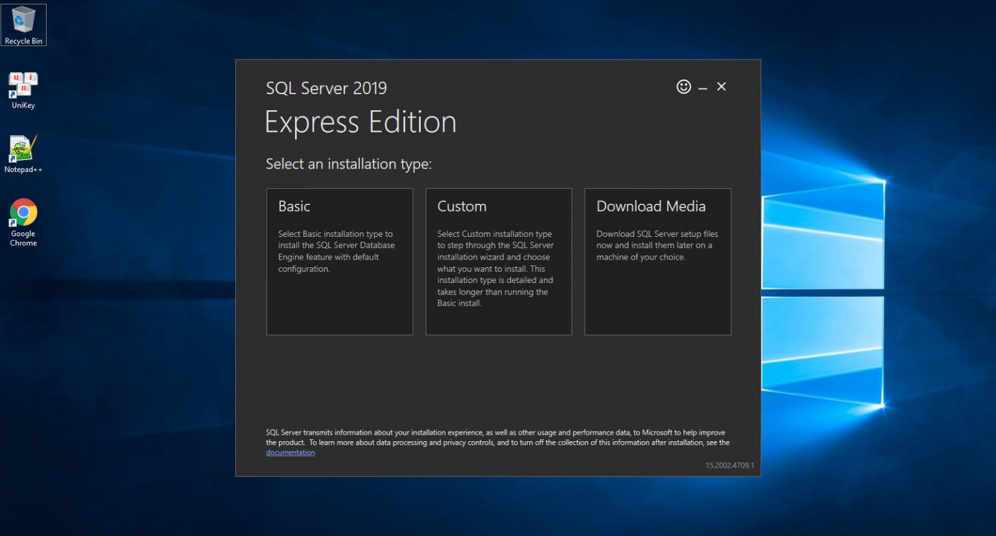Close the SQL Server 2019 installer
This screenshot has width=996, height=536.
[721, 87]
